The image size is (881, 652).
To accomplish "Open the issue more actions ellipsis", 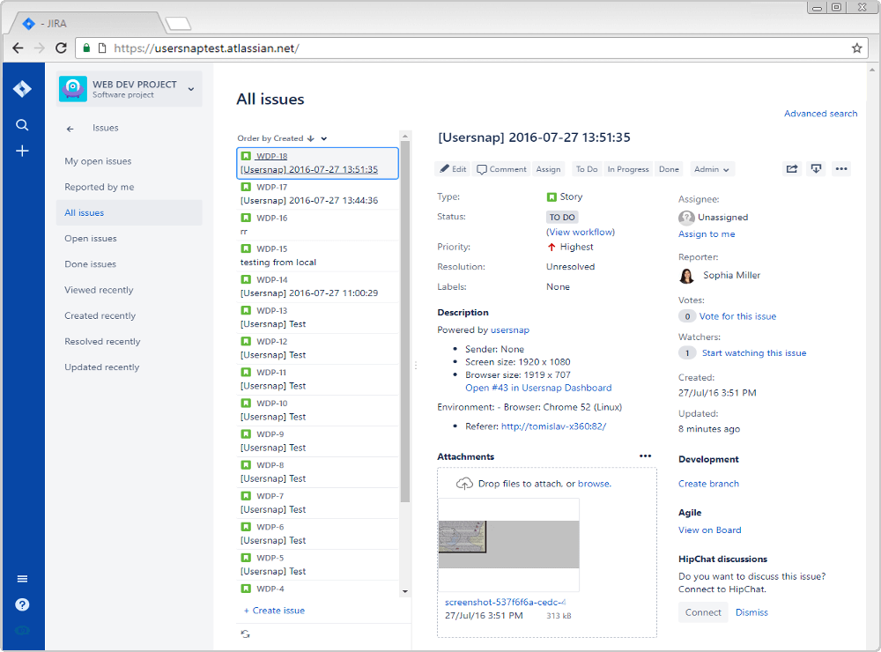I will (841, 169).
